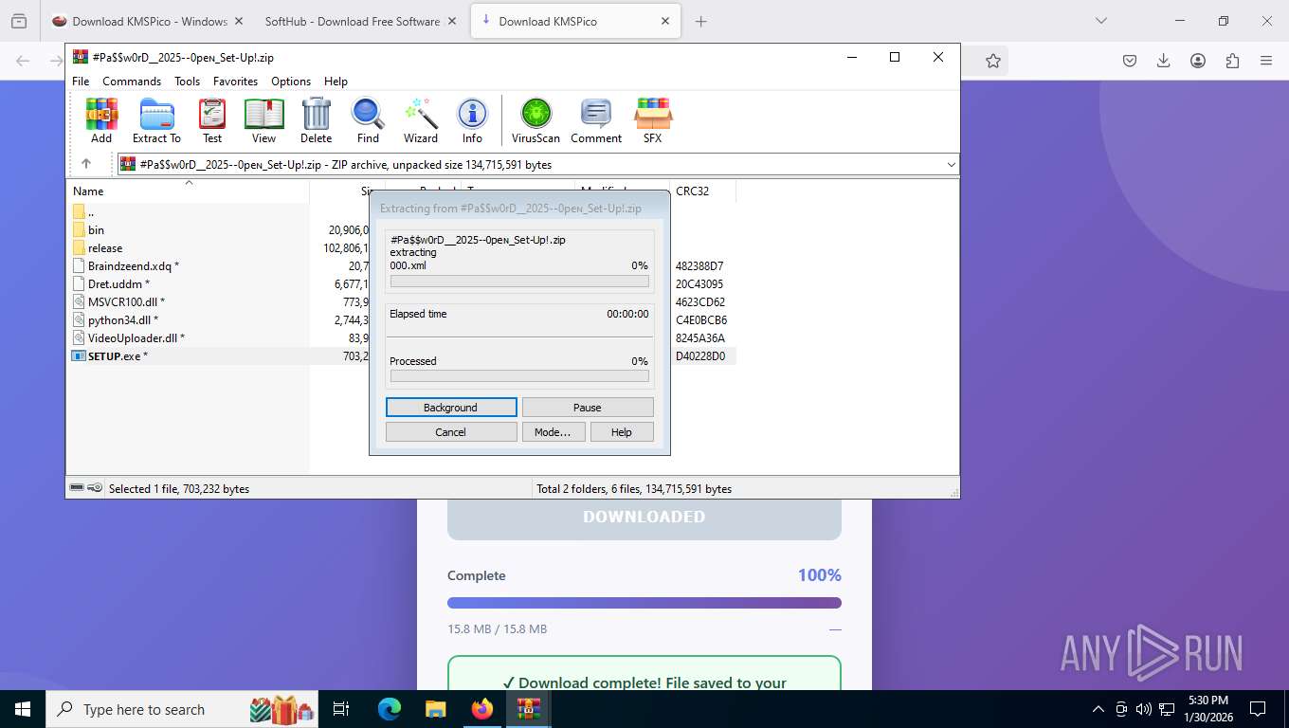Open Firefox from taskbar
1289x728 pixels.
482,709
